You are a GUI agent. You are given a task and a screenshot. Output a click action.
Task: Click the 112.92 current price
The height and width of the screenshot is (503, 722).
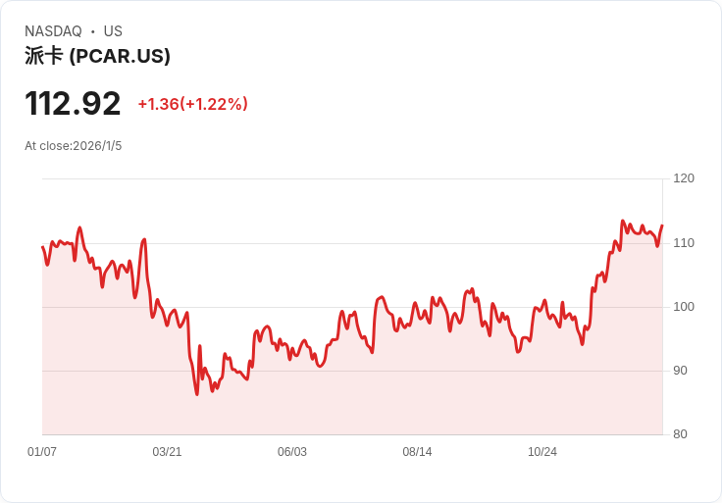(x=73, y=104)
